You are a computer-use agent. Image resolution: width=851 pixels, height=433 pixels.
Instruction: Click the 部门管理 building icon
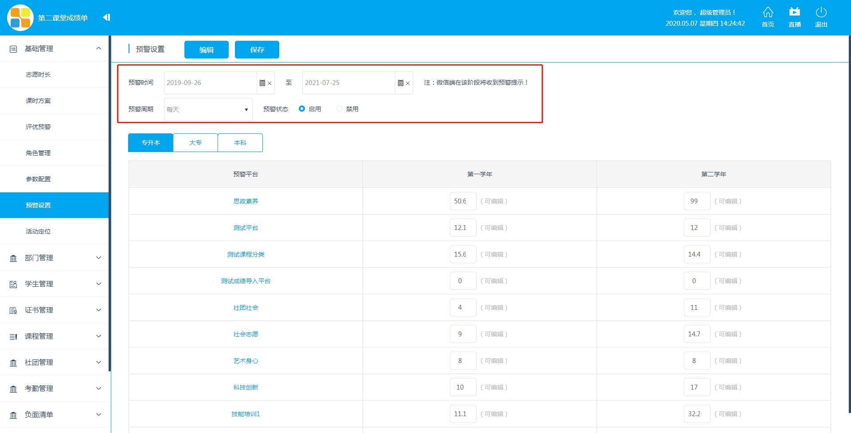coord(13,258)
